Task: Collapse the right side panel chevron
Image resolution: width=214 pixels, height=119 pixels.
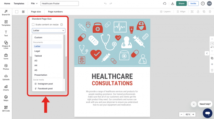Action: [x=206, y=53]
